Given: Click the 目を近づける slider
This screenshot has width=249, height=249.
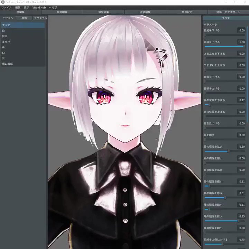Looking at the screenshot, I should (224, 128).
